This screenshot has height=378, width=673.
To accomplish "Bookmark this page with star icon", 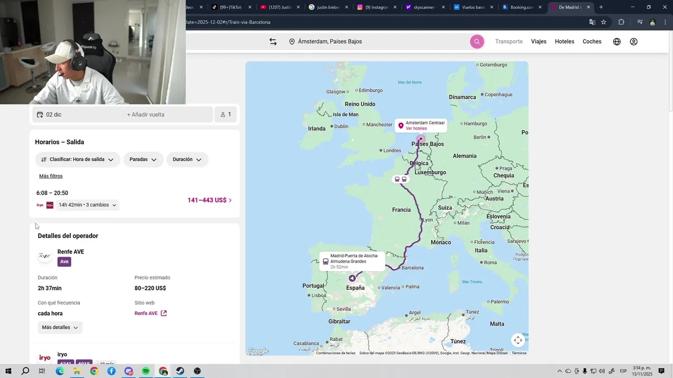I will click(x=604, y=22).
